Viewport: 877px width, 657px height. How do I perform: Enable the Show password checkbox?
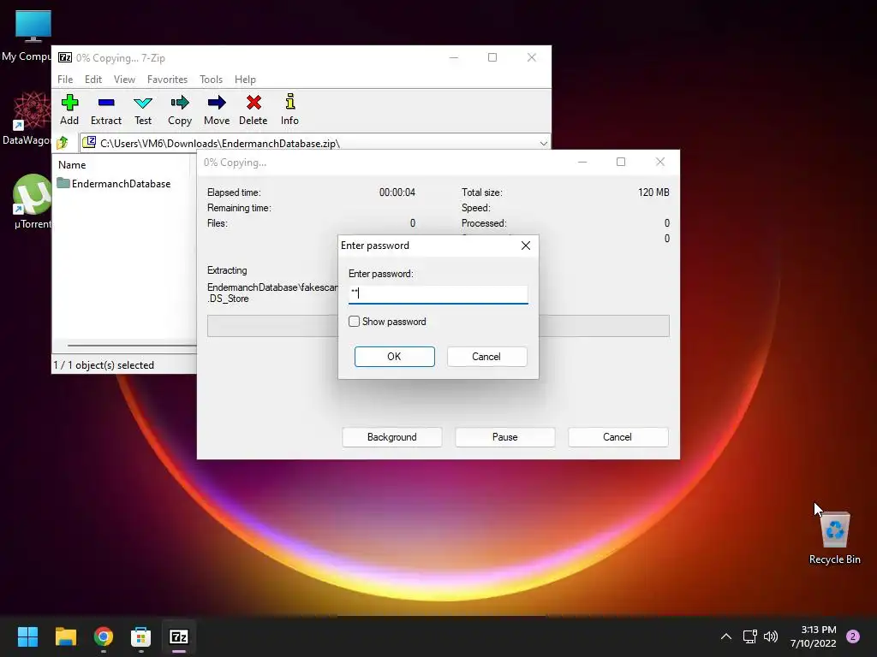pos(354,322)
